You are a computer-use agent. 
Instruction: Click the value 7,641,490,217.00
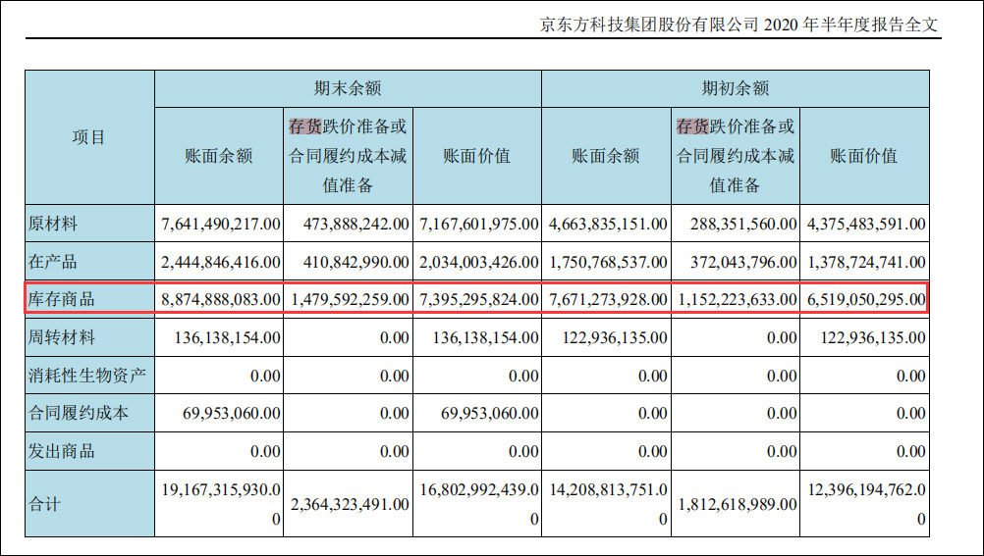(221, 224)
